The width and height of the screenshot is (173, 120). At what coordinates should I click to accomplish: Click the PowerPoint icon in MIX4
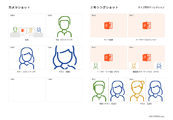pyautogui.click(x=146, y=57)
